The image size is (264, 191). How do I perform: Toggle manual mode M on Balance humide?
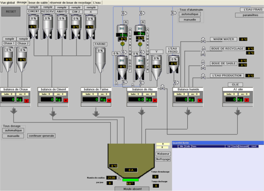click(200, 100)
